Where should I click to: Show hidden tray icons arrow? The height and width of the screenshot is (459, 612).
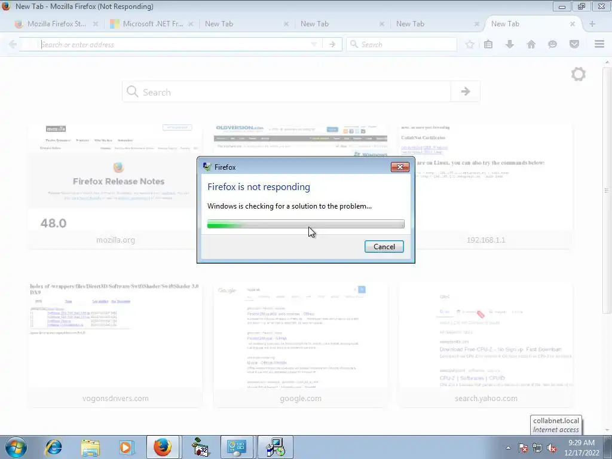tap(508, 448)
